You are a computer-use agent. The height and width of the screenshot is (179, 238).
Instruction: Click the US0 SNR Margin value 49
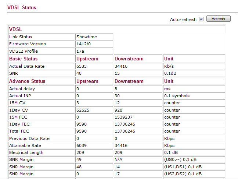tap(79, 159)
